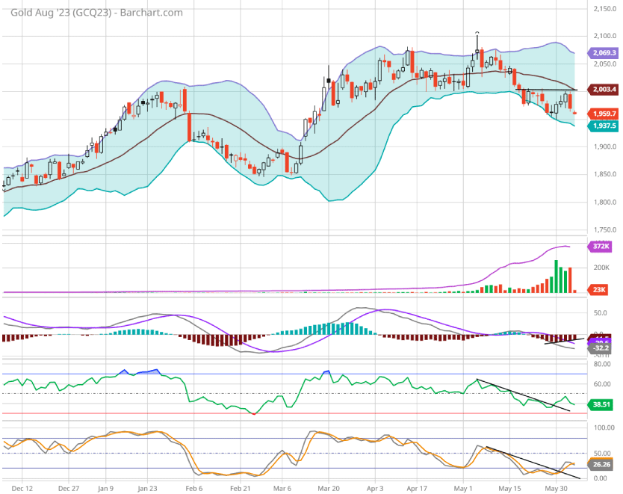Click the 2,150.0 label on the price axis
This screenshot has height=494, width=623.
(604, 9)
